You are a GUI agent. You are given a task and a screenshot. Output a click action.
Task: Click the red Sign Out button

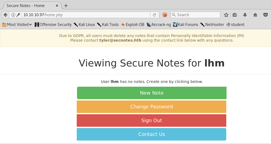(x=151, y=120)
